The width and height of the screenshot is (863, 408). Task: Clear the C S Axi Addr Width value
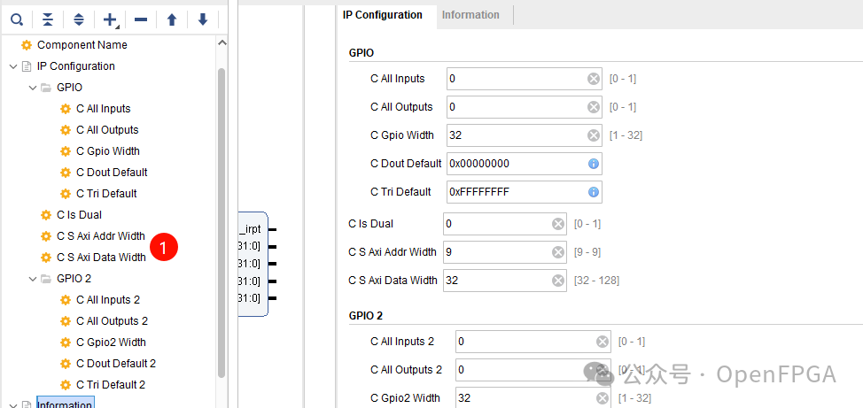(x=558, y=252)
